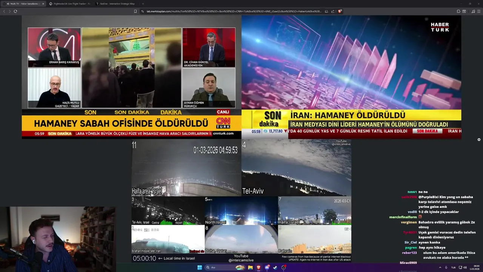Click the Habertürk video stream
The image size is (483, 272).
point(351,77)
